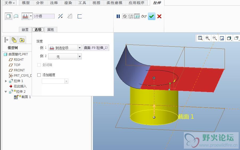The height and width of the screenshot is (150, 240).
Task: Switch to the 渲染 ribbon tab
Action: coord(68,3)
